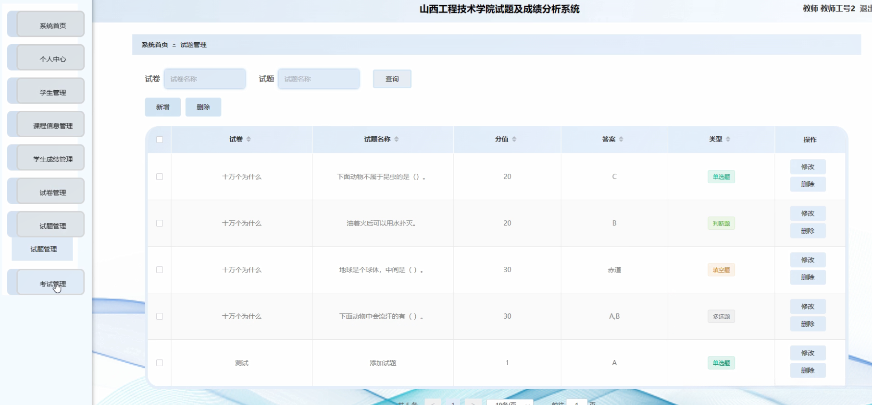Collapse the 试题管理 parent sidebar menu
Screen dimensions: 872x405
pyautogui.click(x=51, y=225)
